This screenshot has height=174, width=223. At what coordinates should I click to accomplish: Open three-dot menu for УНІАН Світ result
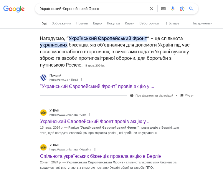[90, 115]
